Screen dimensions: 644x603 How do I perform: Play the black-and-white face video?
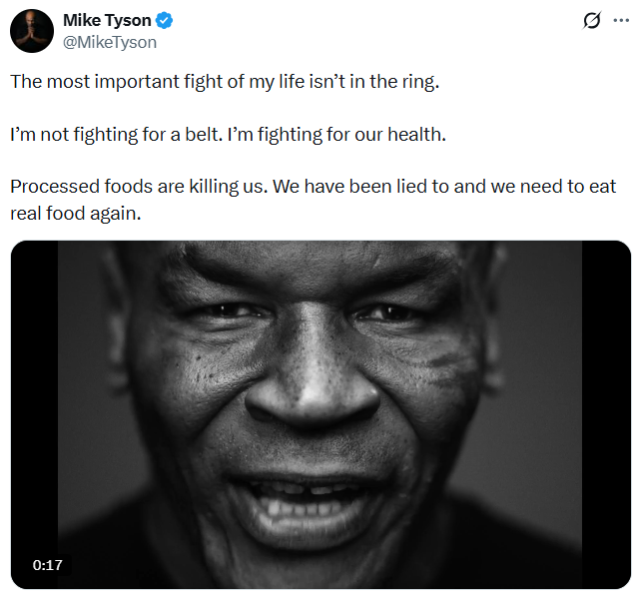click(x=321, y=414)
